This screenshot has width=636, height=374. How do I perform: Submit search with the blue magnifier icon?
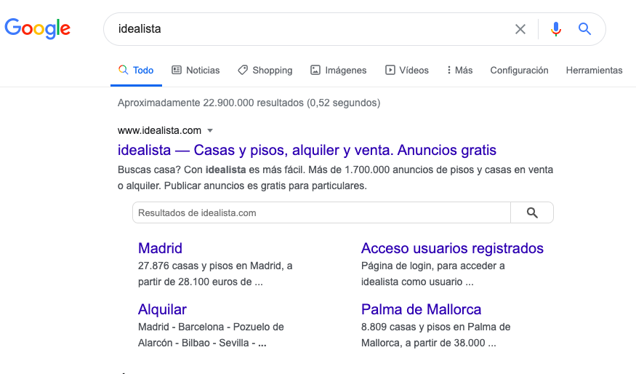coord(584,29)
